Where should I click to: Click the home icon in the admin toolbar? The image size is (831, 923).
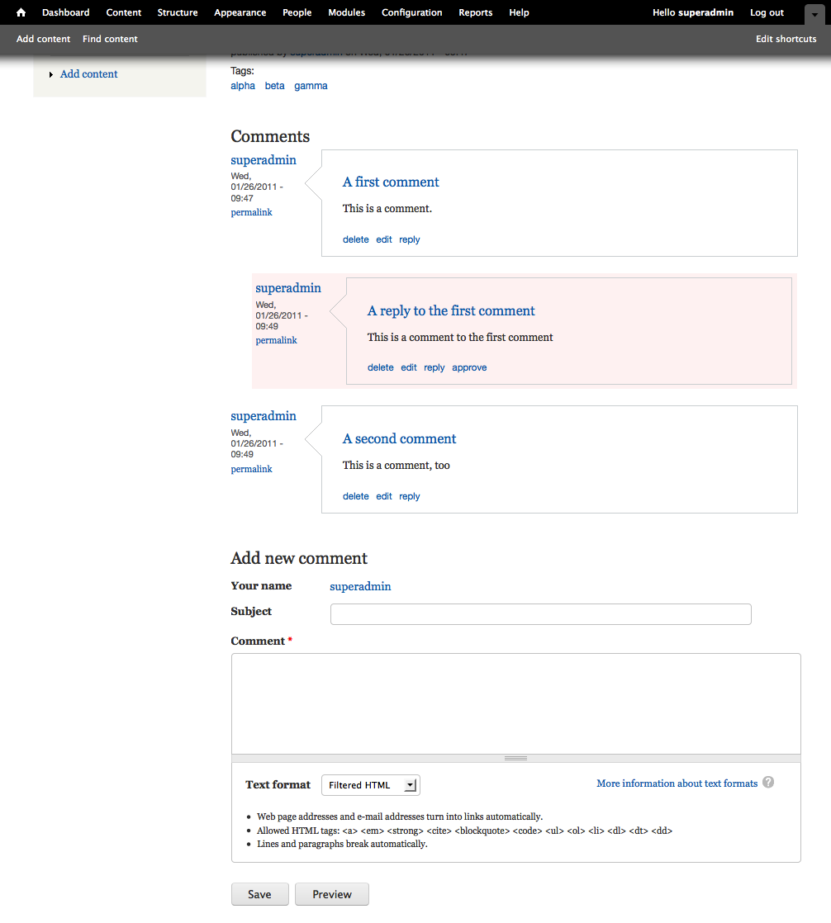point(20,12)
